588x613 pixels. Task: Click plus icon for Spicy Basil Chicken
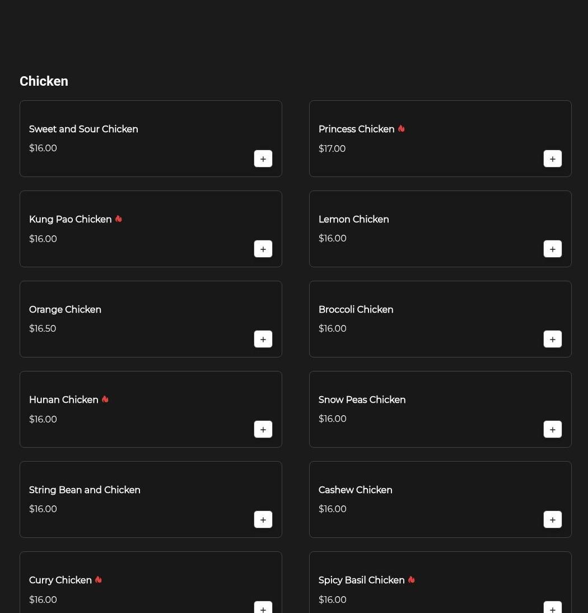click(552, 608)
